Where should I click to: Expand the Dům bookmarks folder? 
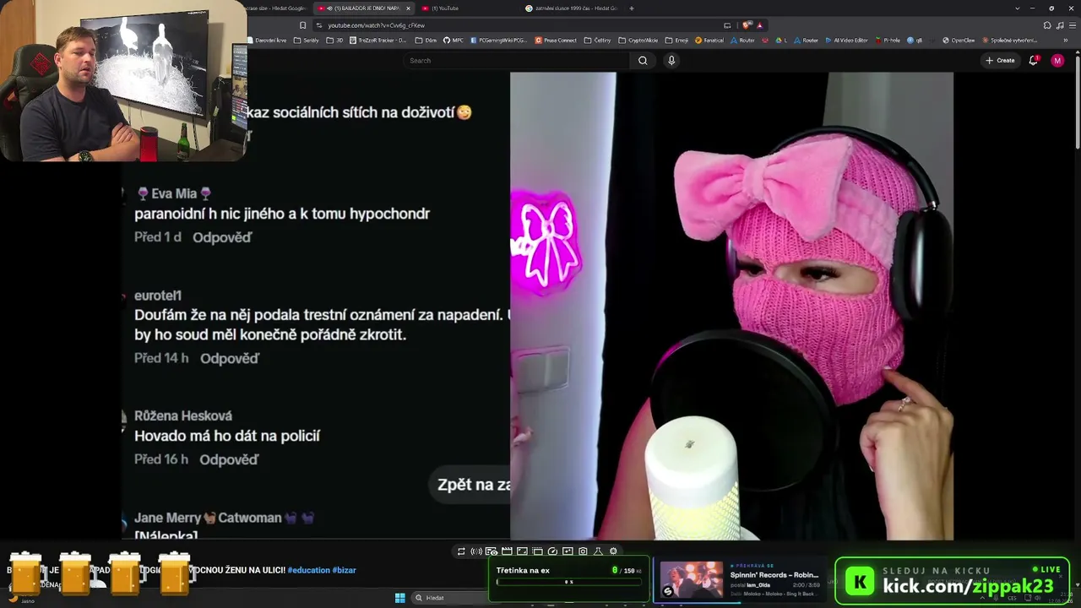426,41
